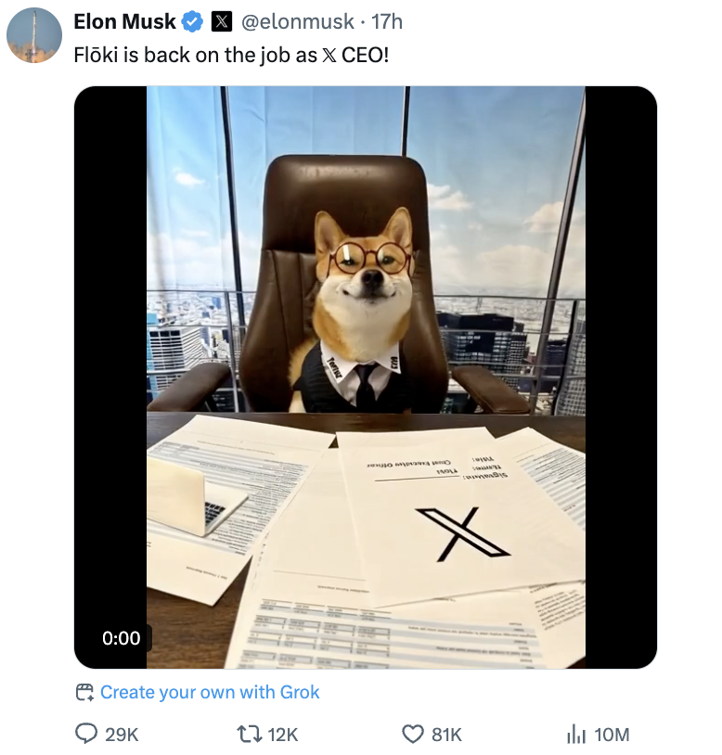Click the reply speech bubble icon

86,734
